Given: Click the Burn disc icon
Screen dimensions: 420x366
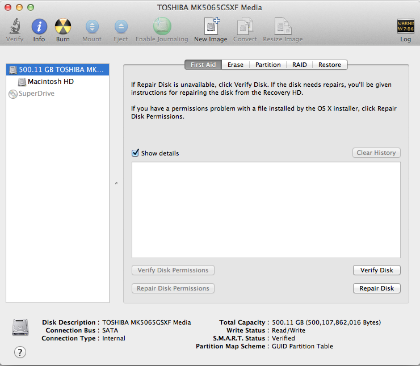Looking at the screenshot, I should 63,27.
